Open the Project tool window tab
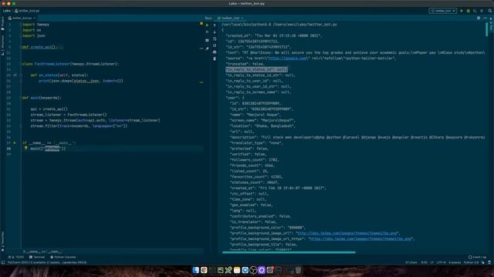 pyautogui.click(x=2, y=23)
